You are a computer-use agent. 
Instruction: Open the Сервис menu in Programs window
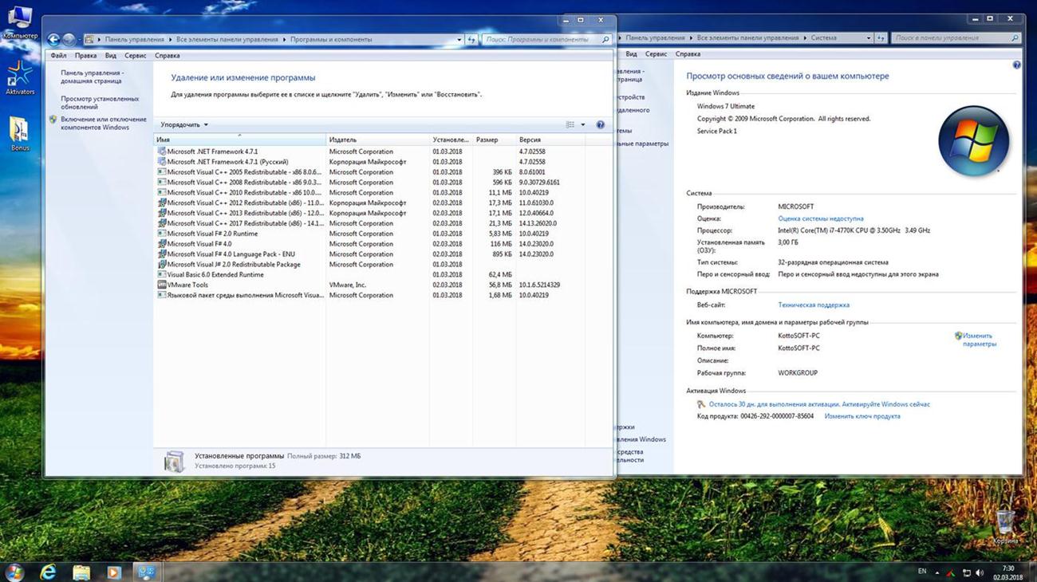[135, 56]
